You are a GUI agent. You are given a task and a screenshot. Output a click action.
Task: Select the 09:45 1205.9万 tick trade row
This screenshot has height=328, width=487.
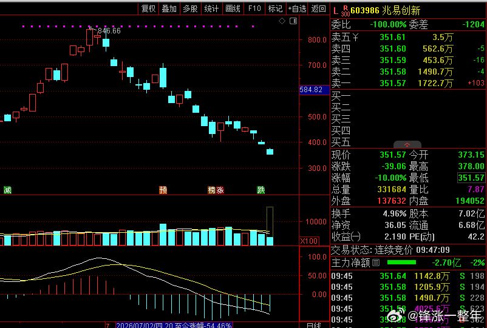pos(408,287)
